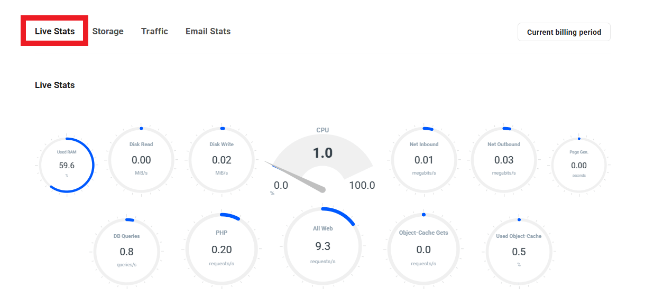
Task: Go to the Email Stats tab
Action: click(x=208, y=31)
